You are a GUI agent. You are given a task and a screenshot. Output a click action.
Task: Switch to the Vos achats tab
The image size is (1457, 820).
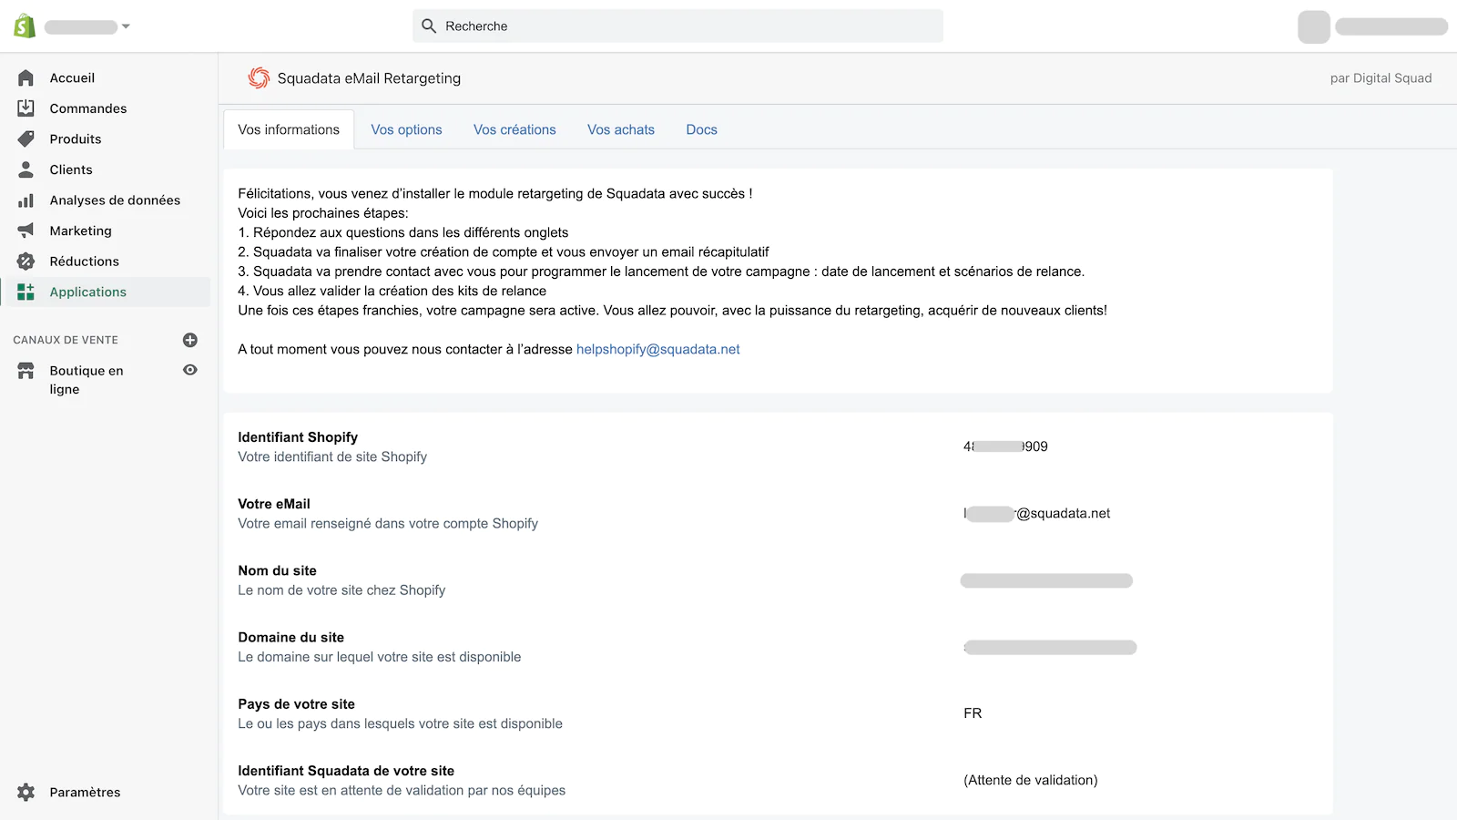point(621,129)
